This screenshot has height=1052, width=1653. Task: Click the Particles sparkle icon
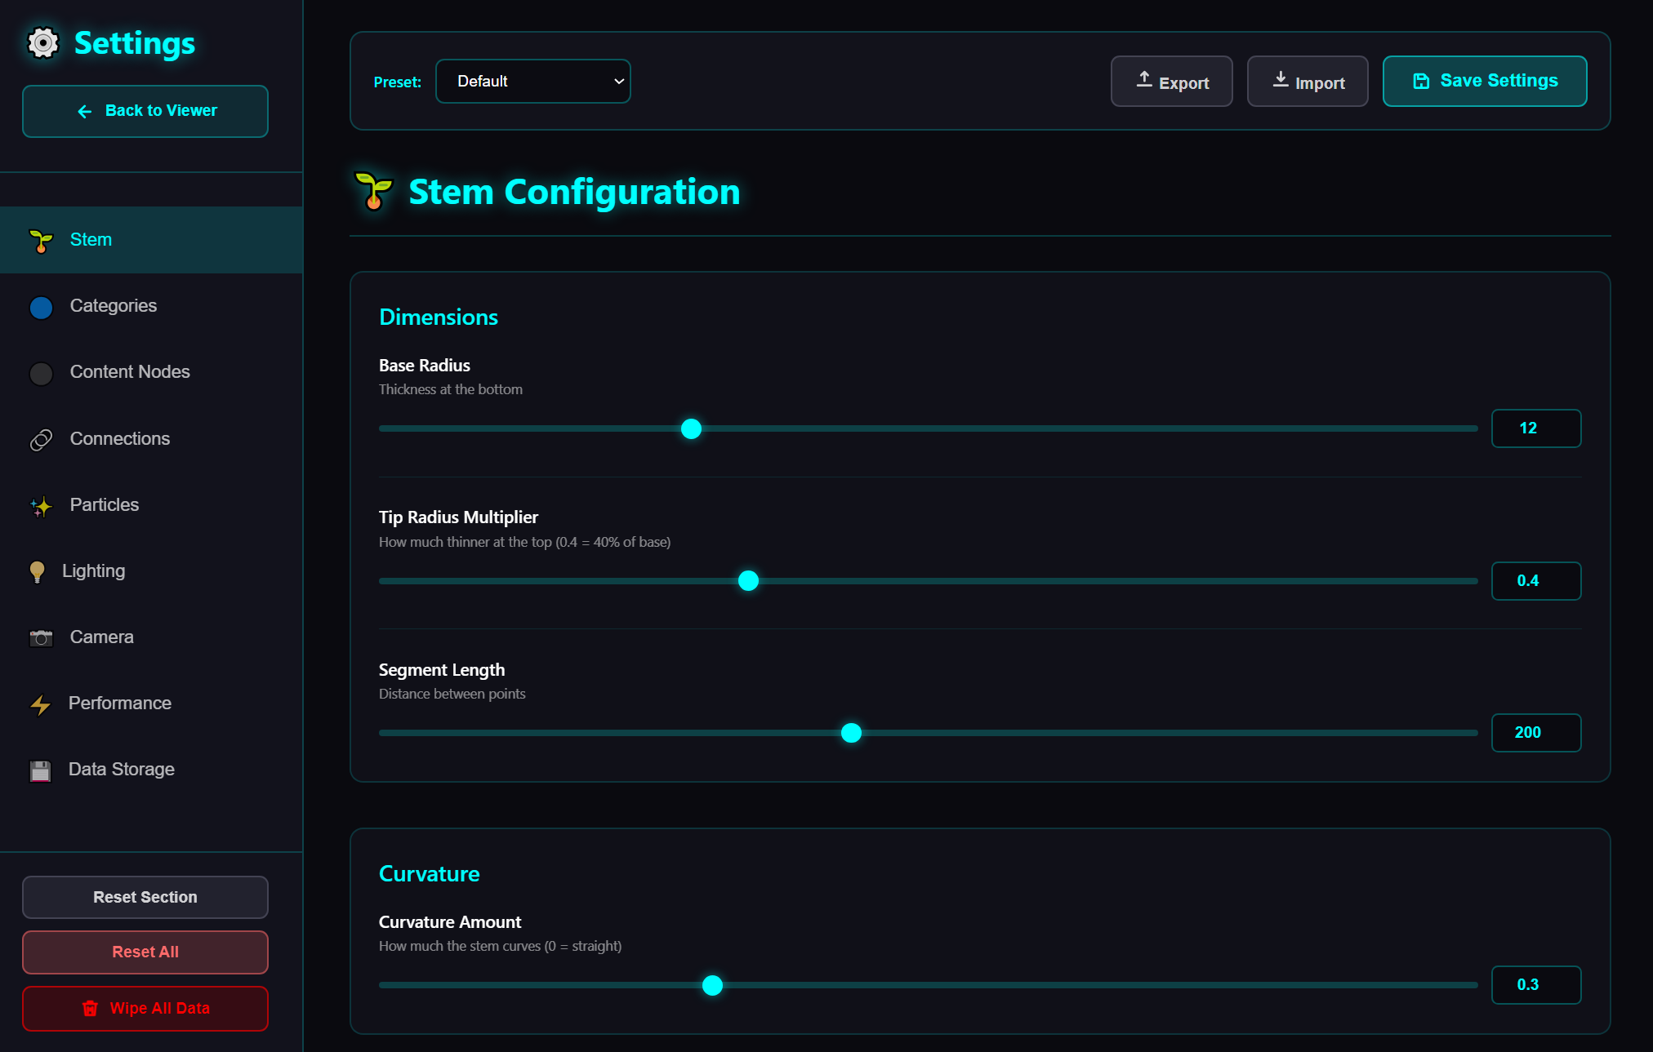pos(41,506)
